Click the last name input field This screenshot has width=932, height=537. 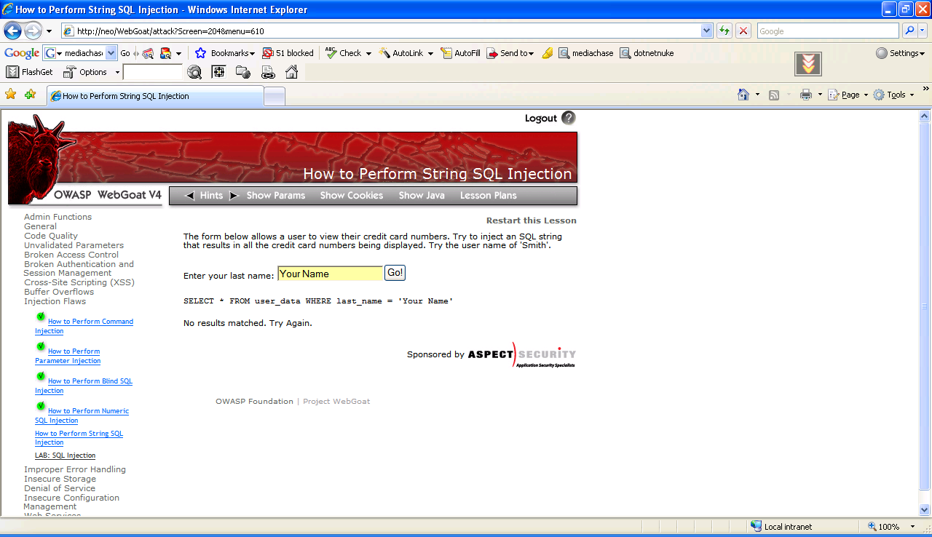[x=330, y=274]
